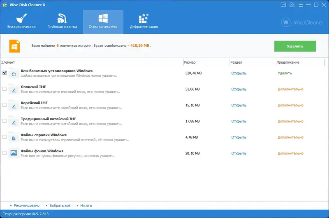The height and width of the screenshot is (218, 329).
Task: Click Открыть for Файлы фонов Windows
Action: pos(239,154)
